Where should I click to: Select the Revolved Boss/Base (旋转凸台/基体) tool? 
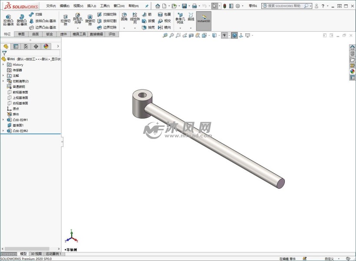point(21,20)
